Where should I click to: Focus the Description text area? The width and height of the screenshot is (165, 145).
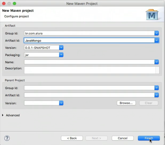point(90,70)
